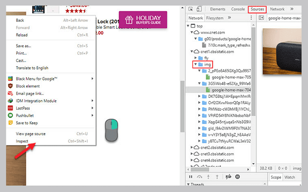
Task: Select the highlighted google-home-max-704 file
Action: 231,89
